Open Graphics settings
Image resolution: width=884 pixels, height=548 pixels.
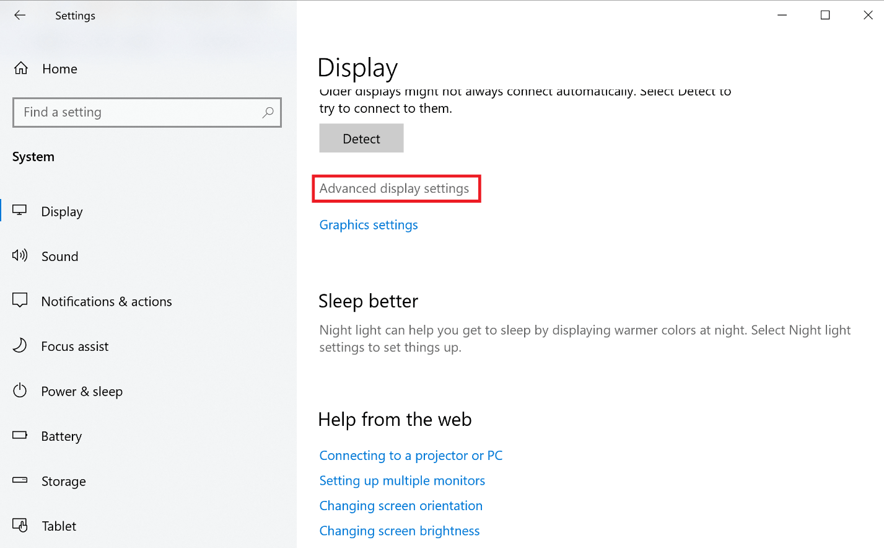pyautogui.click(x=368, y=224)
